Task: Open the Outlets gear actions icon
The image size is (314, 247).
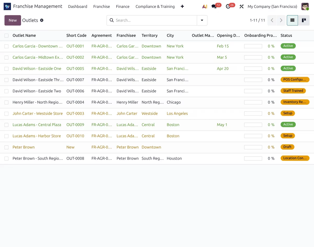Action: 42,20
